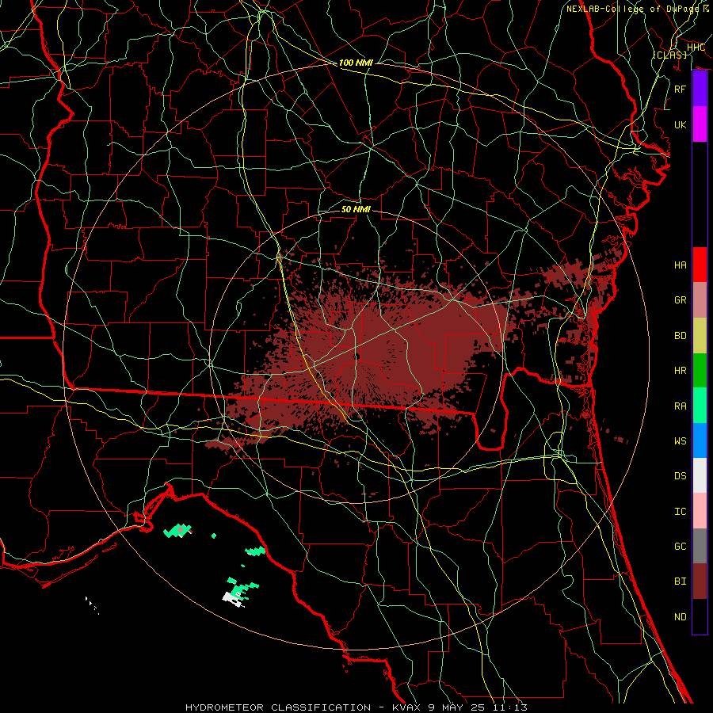Click the HA red legend swatch
This screenshot has height=713, width=713.
tap(700, 265)
